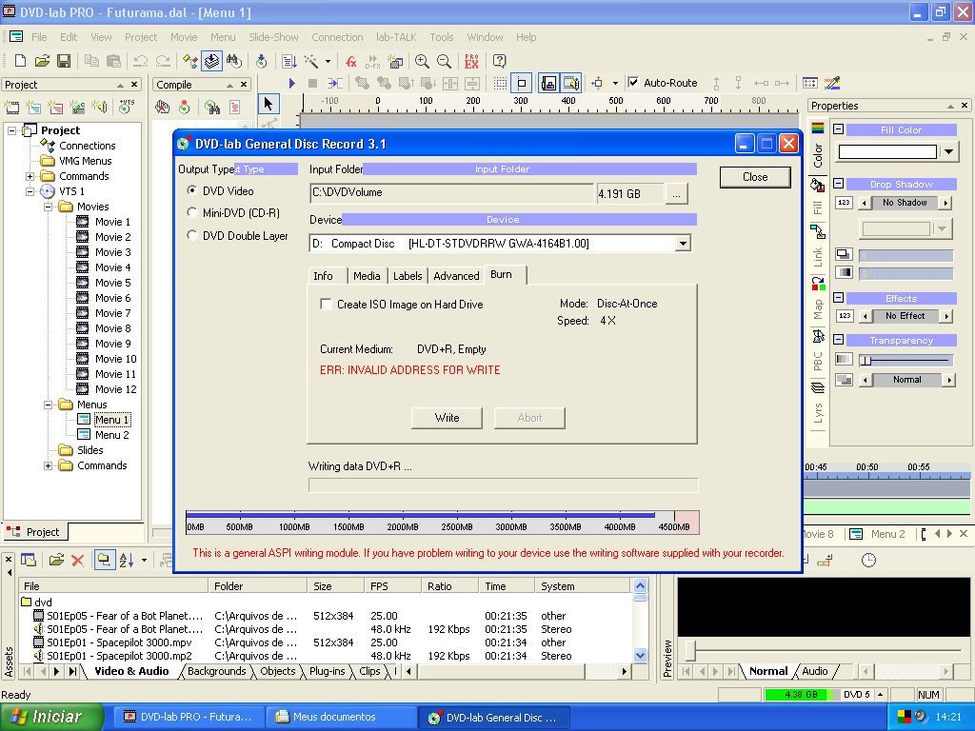Collapse the Transparency section
Screen dimensions: 975x731
click(838, 340)
